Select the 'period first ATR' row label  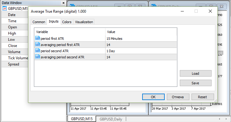coord(52,39)
